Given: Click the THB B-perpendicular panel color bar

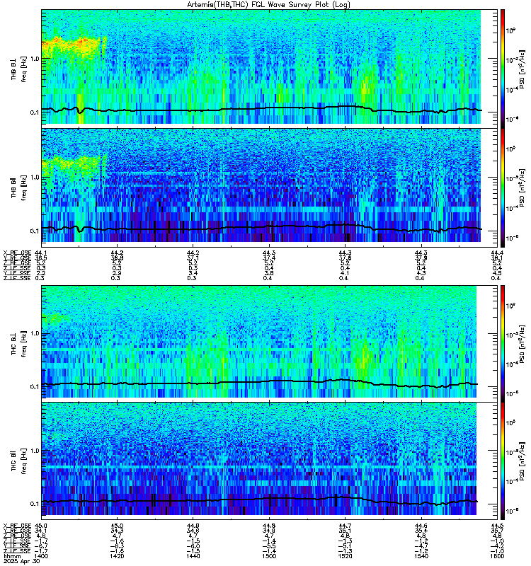Looking at the screenshot, I should click(503, 69).
